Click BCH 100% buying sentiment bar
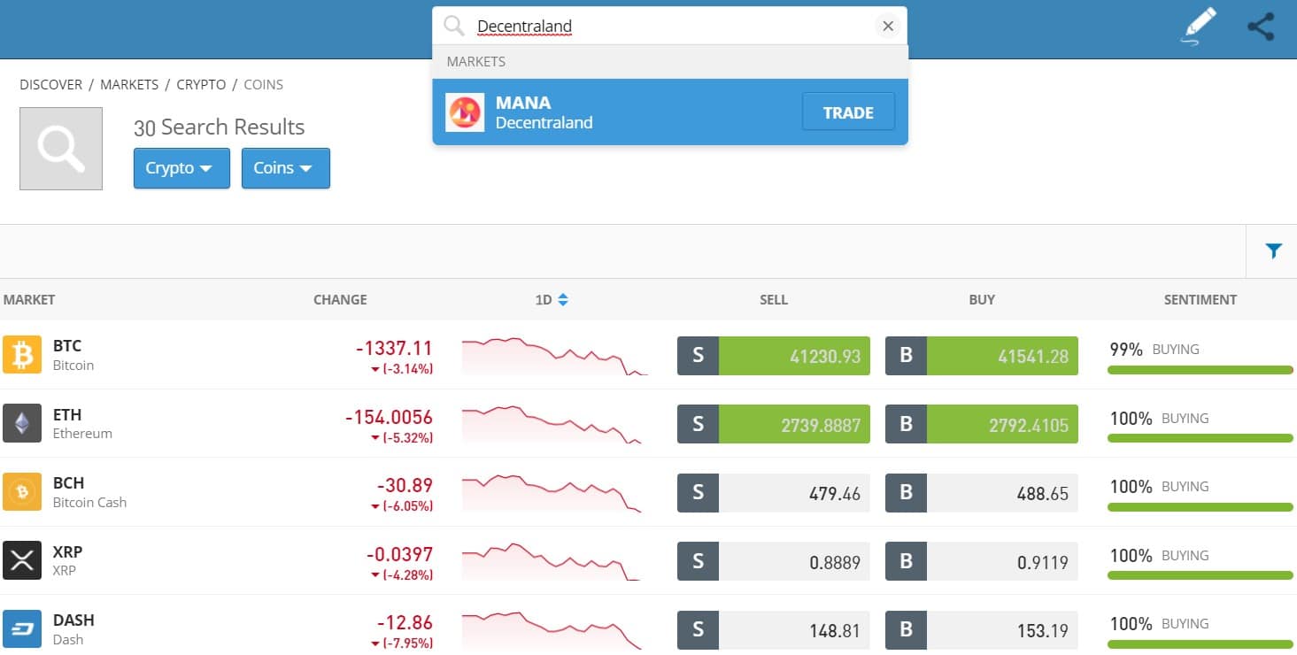Screen dimensions: 1297x655 pyautogui.click(x=1200, y=507)
